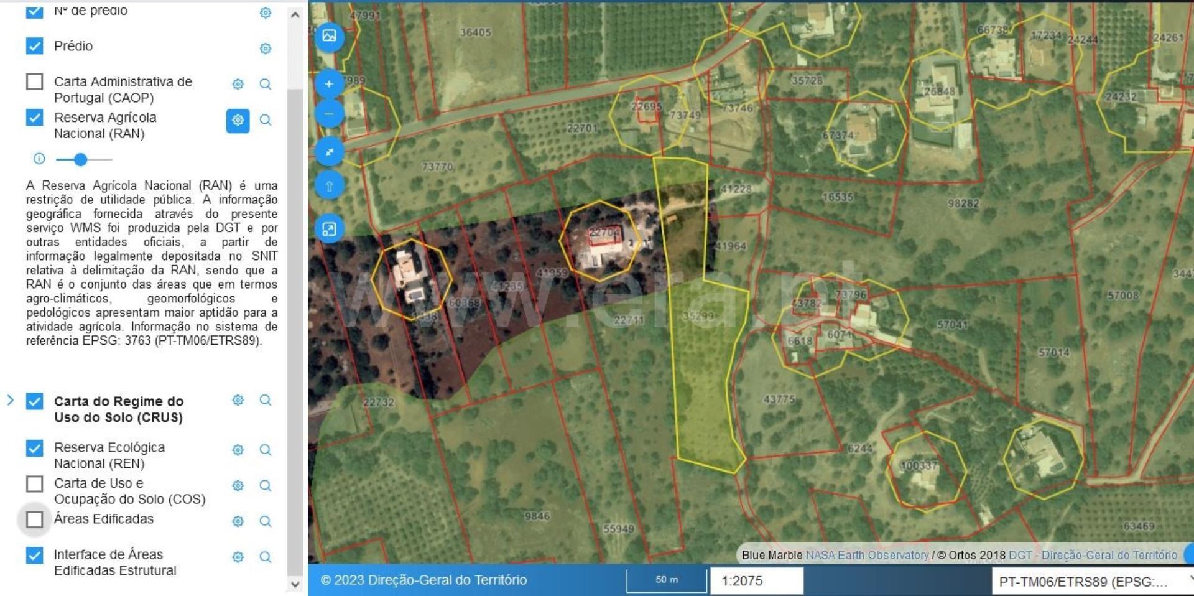1194x596 pixels.
Task: Click the north arrow reset button
Action: 329,185
